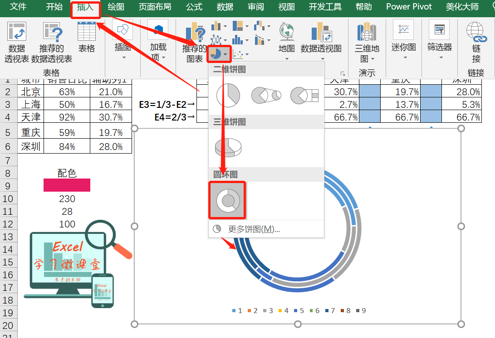495x338 pixels.
Task: Expand the 迷你图 sparklines dropdown
Action: (x=405, y=58)
